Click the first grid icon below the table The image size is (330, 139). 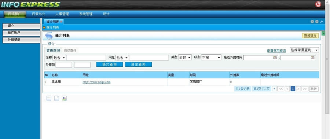click(x=49, y=99)
